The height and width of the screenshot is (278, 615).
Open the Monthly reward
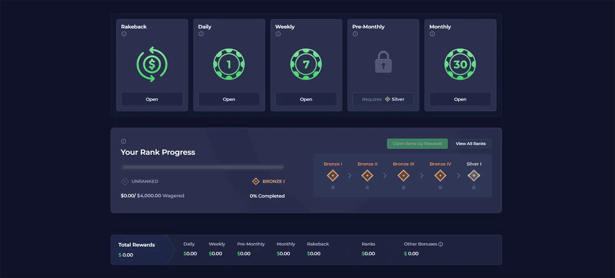point(460,99)
